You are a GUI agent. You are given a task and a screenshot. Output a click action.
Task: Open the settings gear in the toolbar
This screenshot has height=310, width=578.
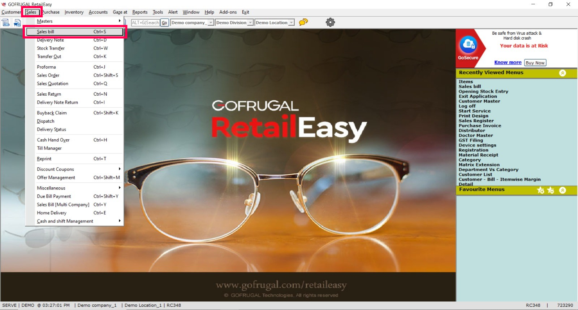[x=330, y=22]
